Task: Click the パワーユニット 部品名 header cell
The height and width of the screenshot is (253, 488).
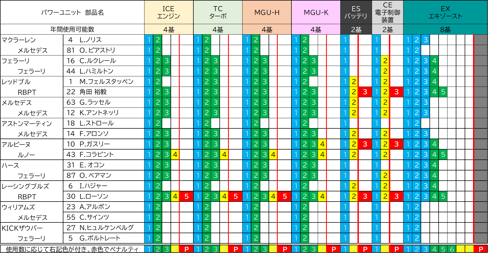Action: pyautogui.click(x=72, y=12)
